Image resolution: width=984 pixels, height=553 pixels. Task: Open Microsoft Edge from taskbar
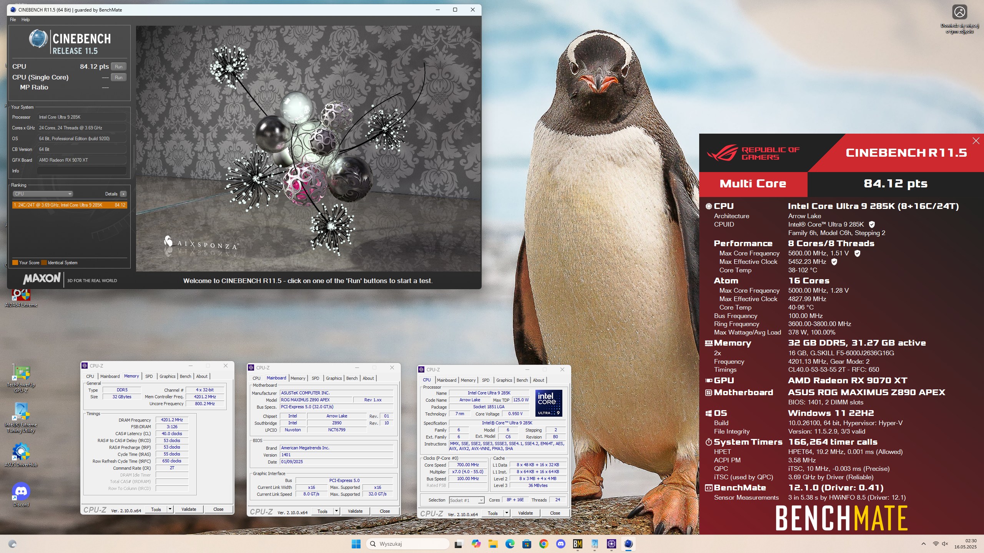click(x=510, y=544)
